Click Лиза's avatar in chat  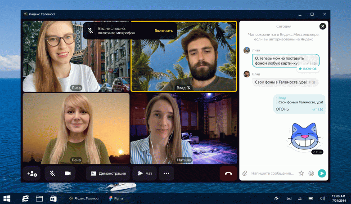(x=247, y=50)
